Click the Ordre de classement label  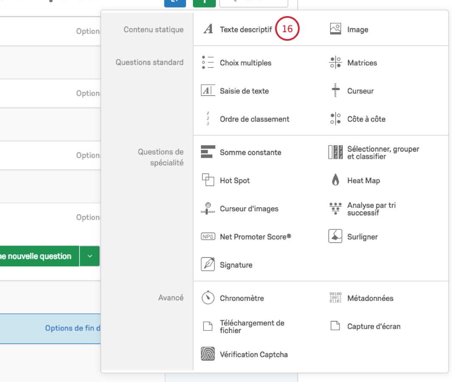point(254,119)
